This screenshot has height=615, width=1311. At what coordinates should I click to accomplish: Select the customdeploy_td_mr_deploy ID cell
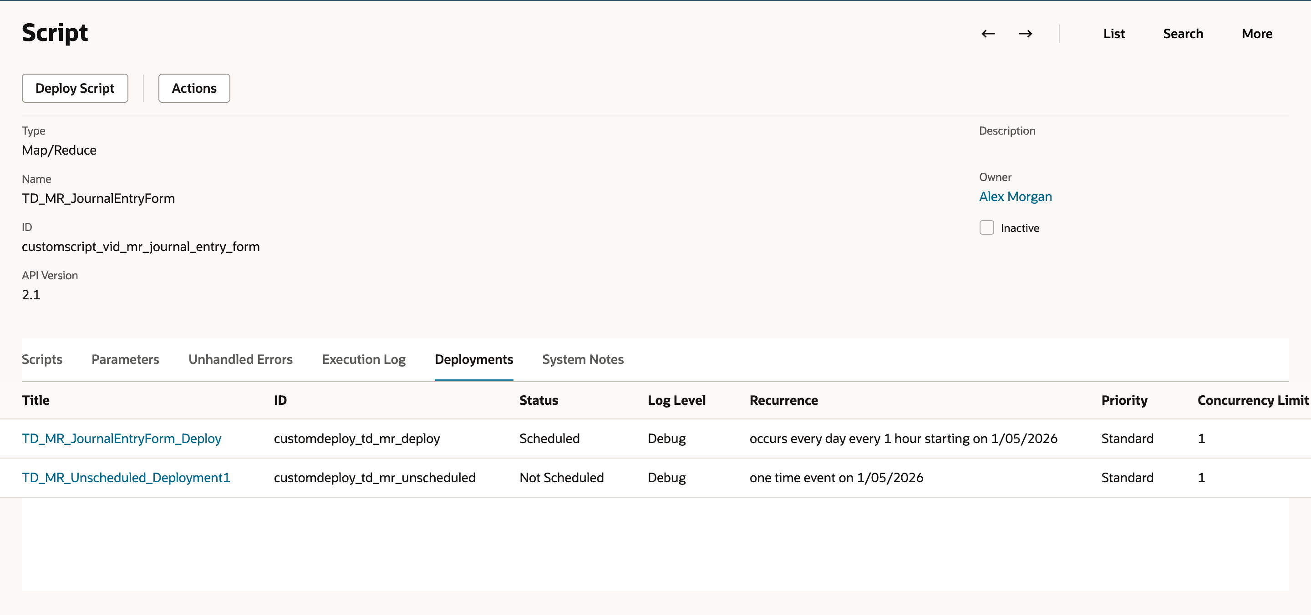[x=357, y=439]
